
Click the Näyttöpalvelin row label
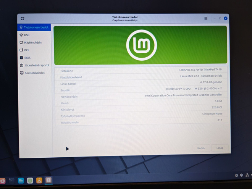pos(70,123)
